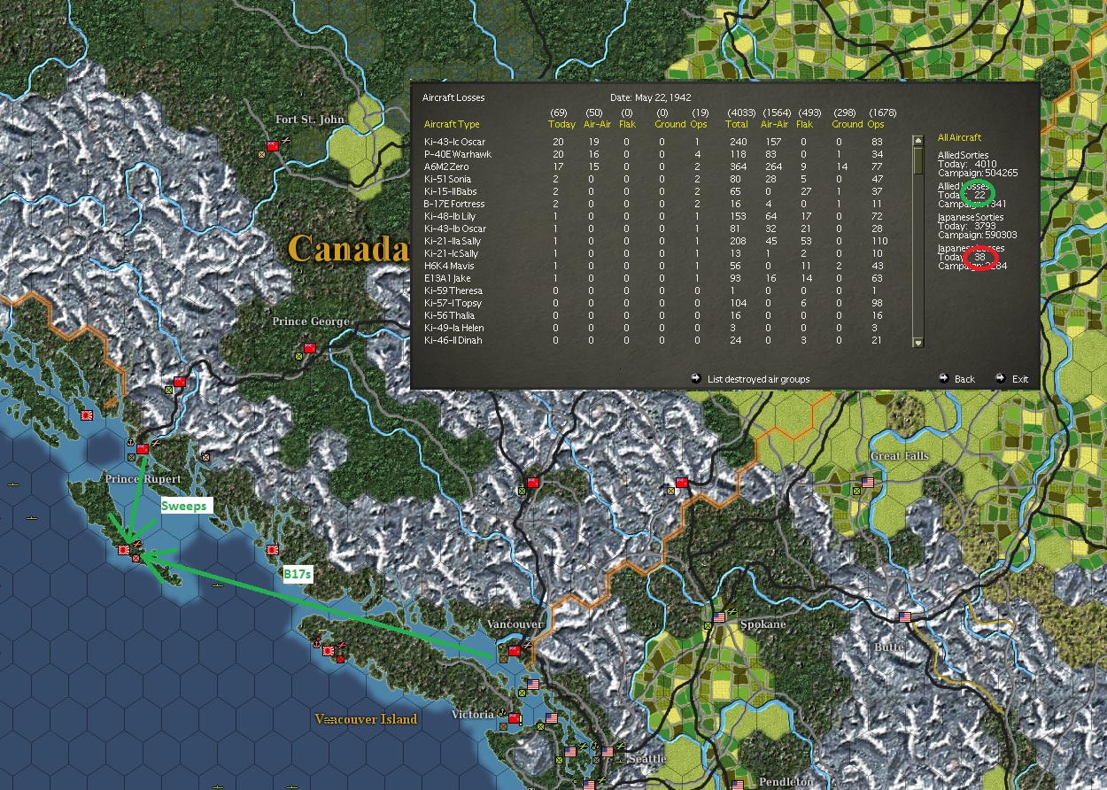Go Back from Aircraft Losses screen
Viewport: 1107px width, 790px height.
pyautogui.click(x=964, y=379)
